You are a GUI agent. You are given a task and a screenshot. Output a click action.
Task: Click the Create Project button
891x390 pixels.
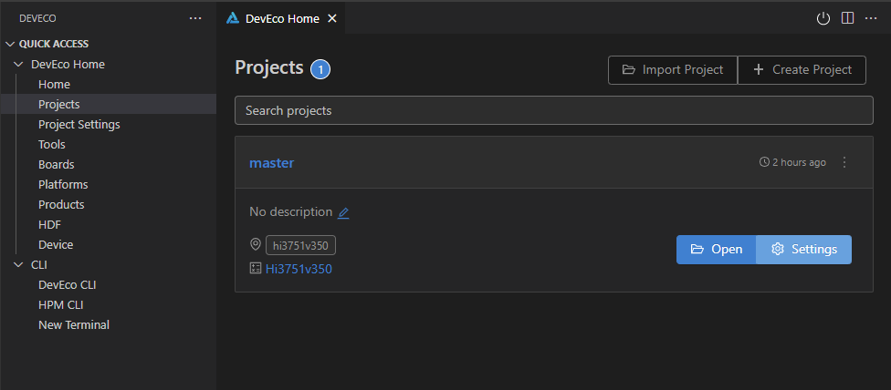coord(802,70)
